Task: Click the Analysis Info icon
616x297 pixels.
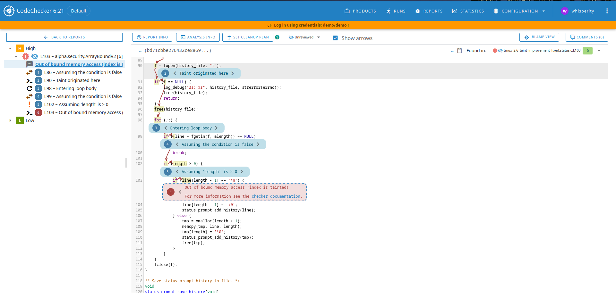Action: (183, 37)
